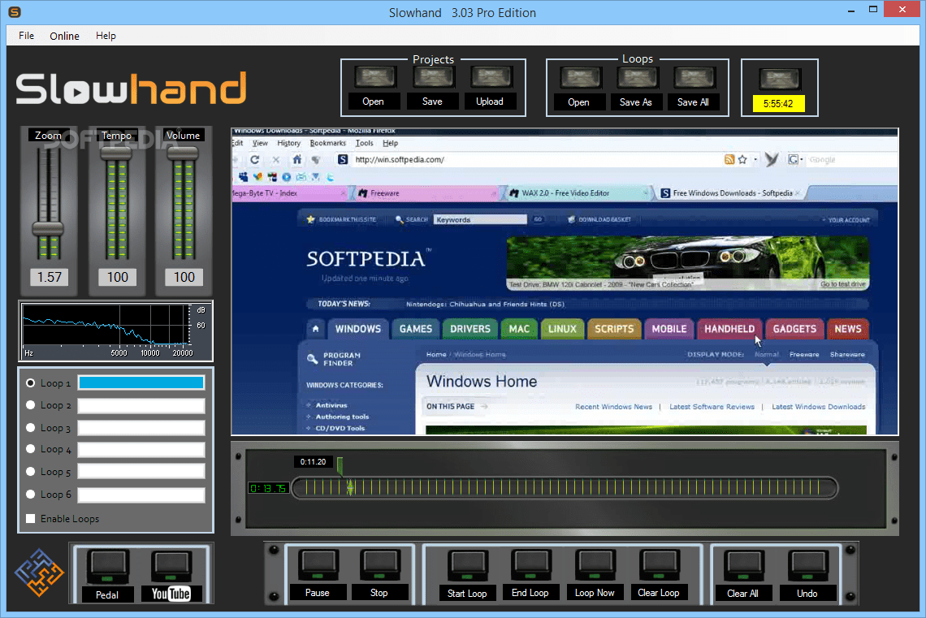Click the Tempo label above slider

click(116, 135)
